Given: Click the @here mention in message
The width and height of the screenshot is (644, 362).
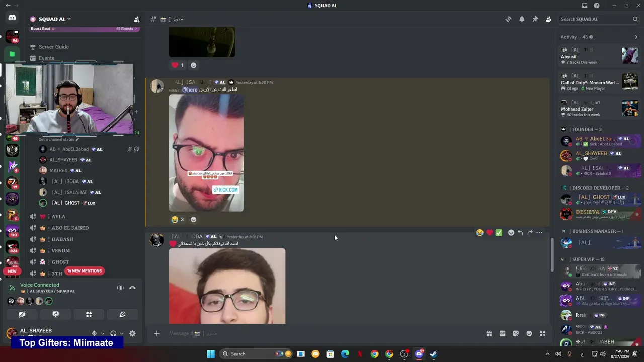Looking at the screenshot, I should pyautogui.click(x=190, y=89).
